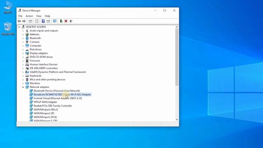Screen dimensions: 263x148
Task: Select WAN Miniport (IP)
Action: tap(44, 113)
